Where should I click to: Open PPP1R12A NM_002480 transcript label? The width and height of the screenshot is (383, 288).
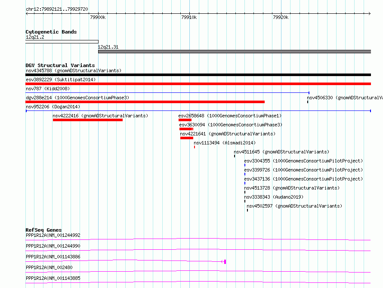[x=49, y=267]
